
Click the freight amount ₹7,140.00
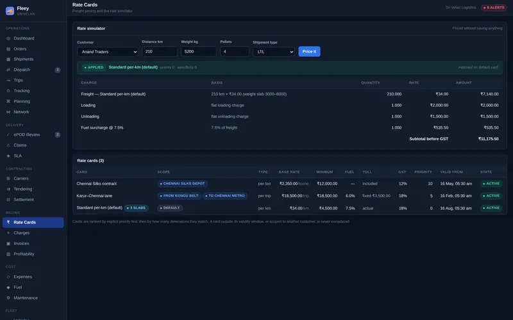point(489,94)
